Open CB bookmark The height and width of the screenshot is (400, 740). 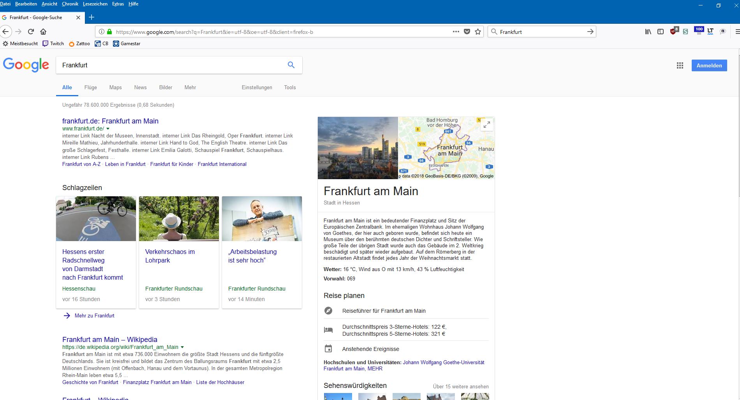point(101,44)
